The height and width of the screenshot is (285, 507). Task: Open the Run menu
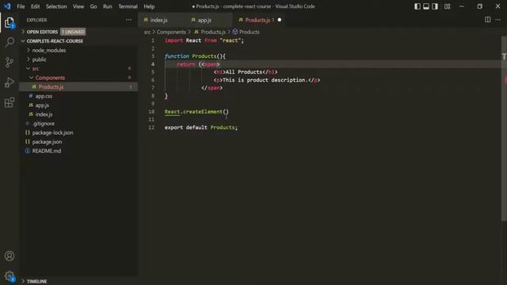pos(108,6)
